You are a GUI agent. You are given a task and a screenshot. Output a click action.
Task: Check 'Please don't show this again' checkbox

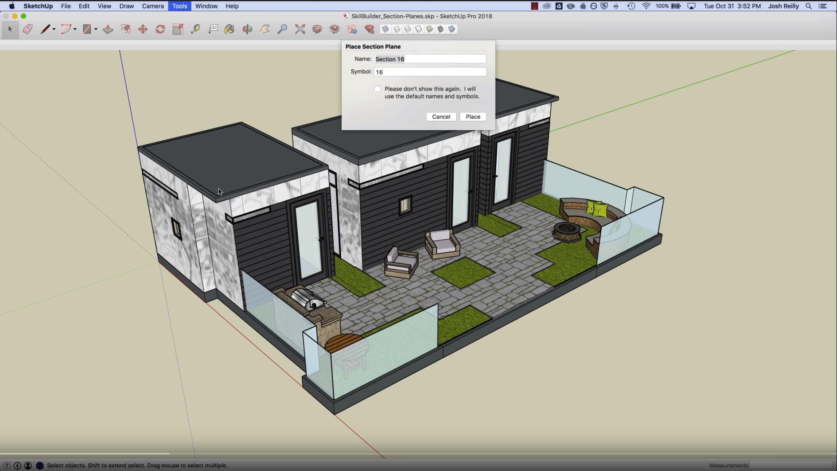[x=377, y=89]
